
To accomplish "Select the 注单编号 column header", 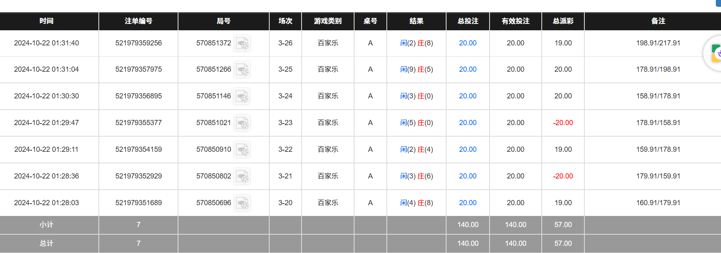I will (x=138, y=21).
